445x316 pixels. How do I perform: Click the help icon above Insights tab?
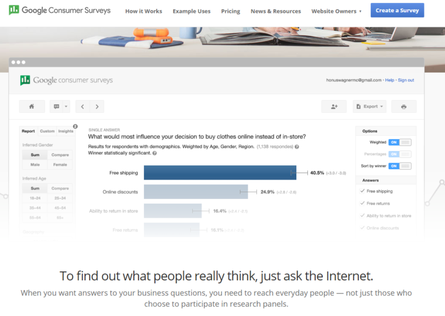[x=75, y=126]
